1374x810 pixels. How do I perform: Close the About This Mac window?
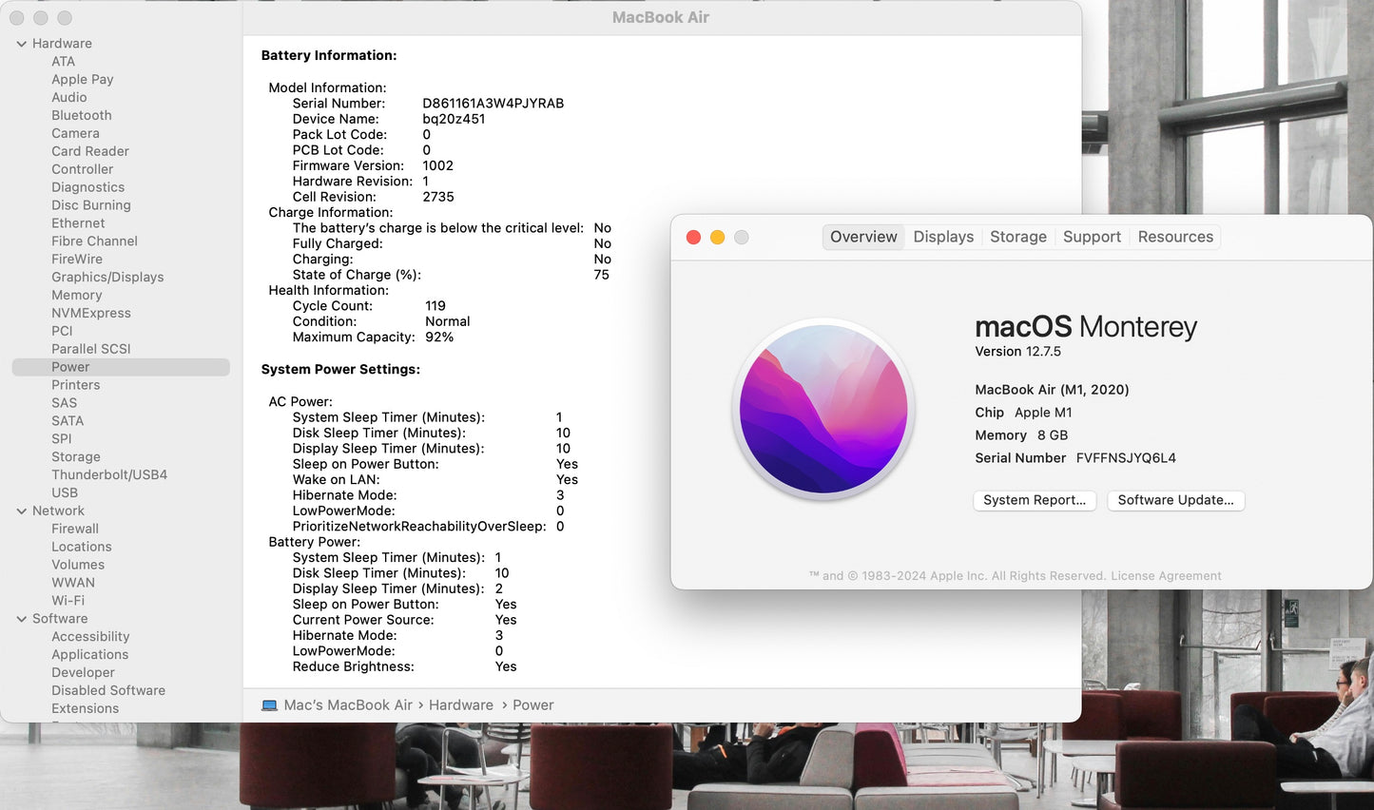(693, 238)
